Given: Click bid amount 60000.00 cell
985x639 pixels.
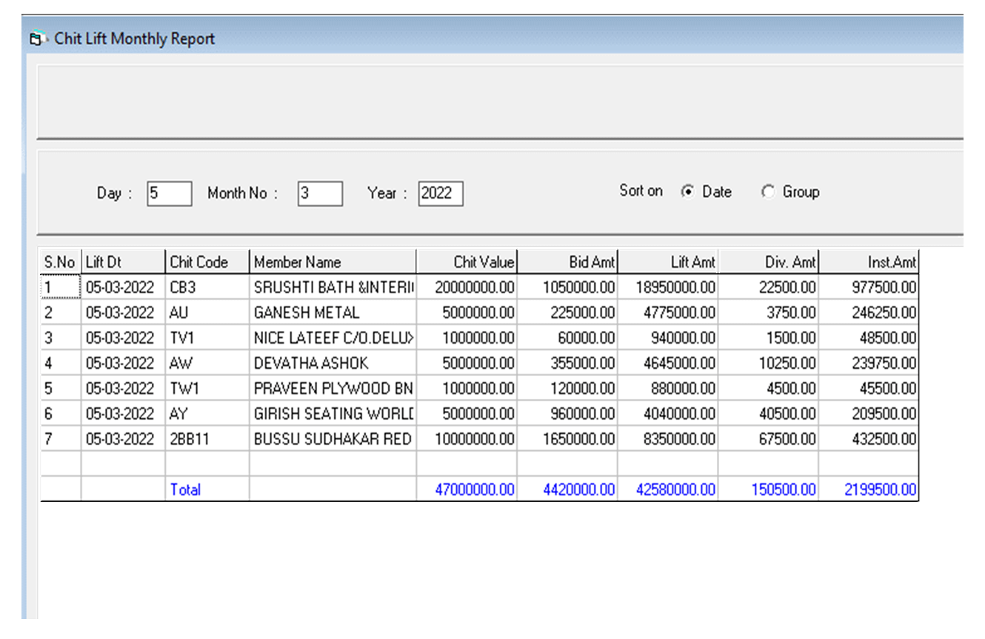Looking at the screenshot, I should pos(568,338).
